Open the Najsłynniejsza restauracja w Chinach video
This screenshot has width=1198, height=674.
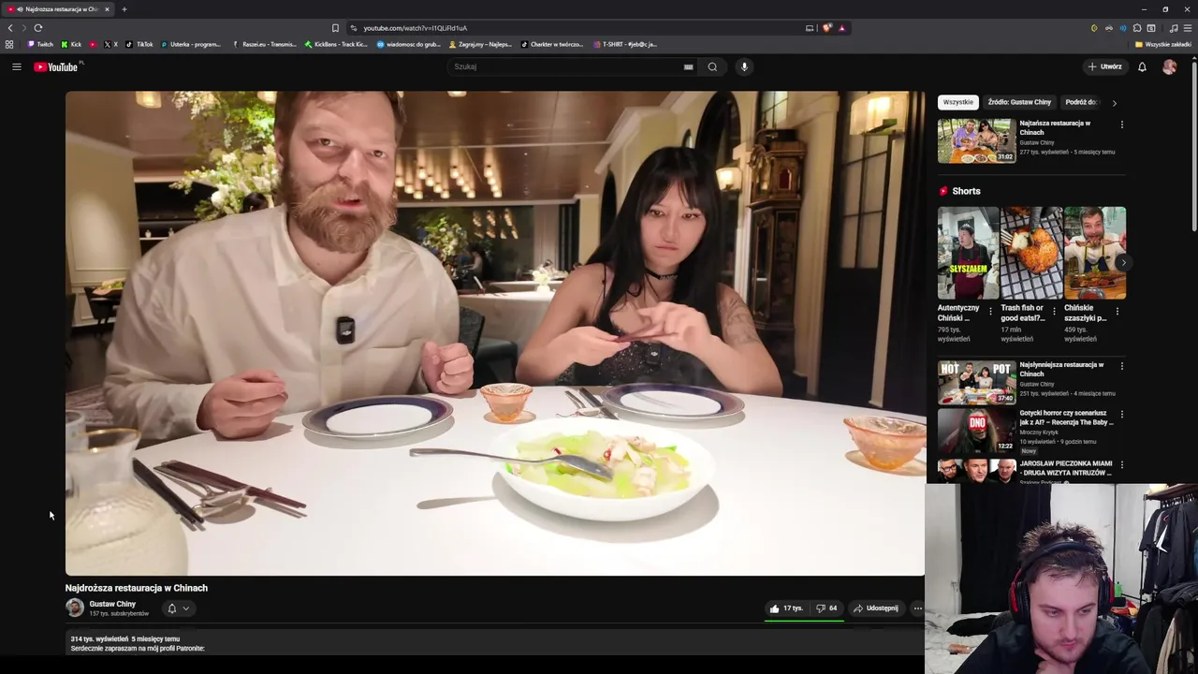pos(976,382)
